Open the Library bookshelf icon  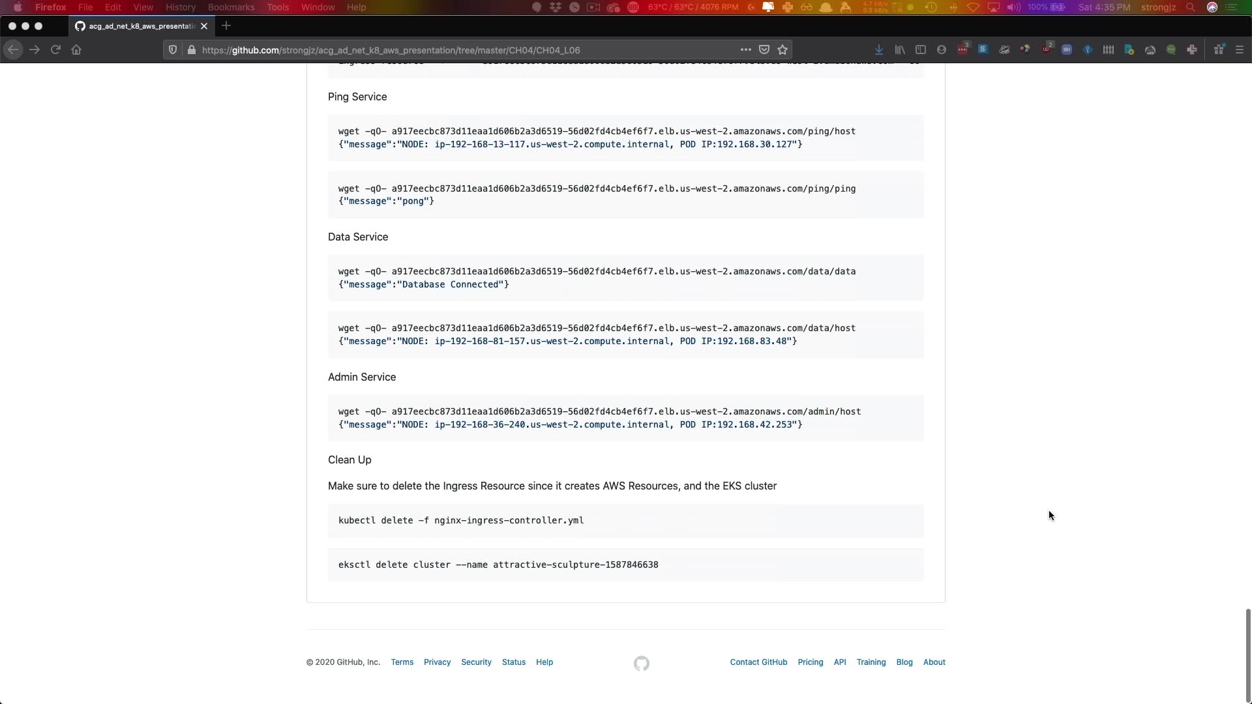coord(900,50)
